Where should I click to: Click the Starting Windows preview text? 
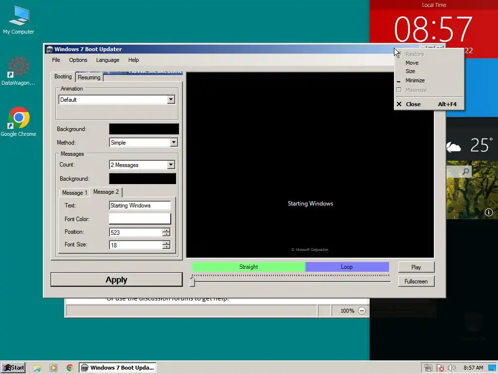pyautogui.click(x=310, y=204)
